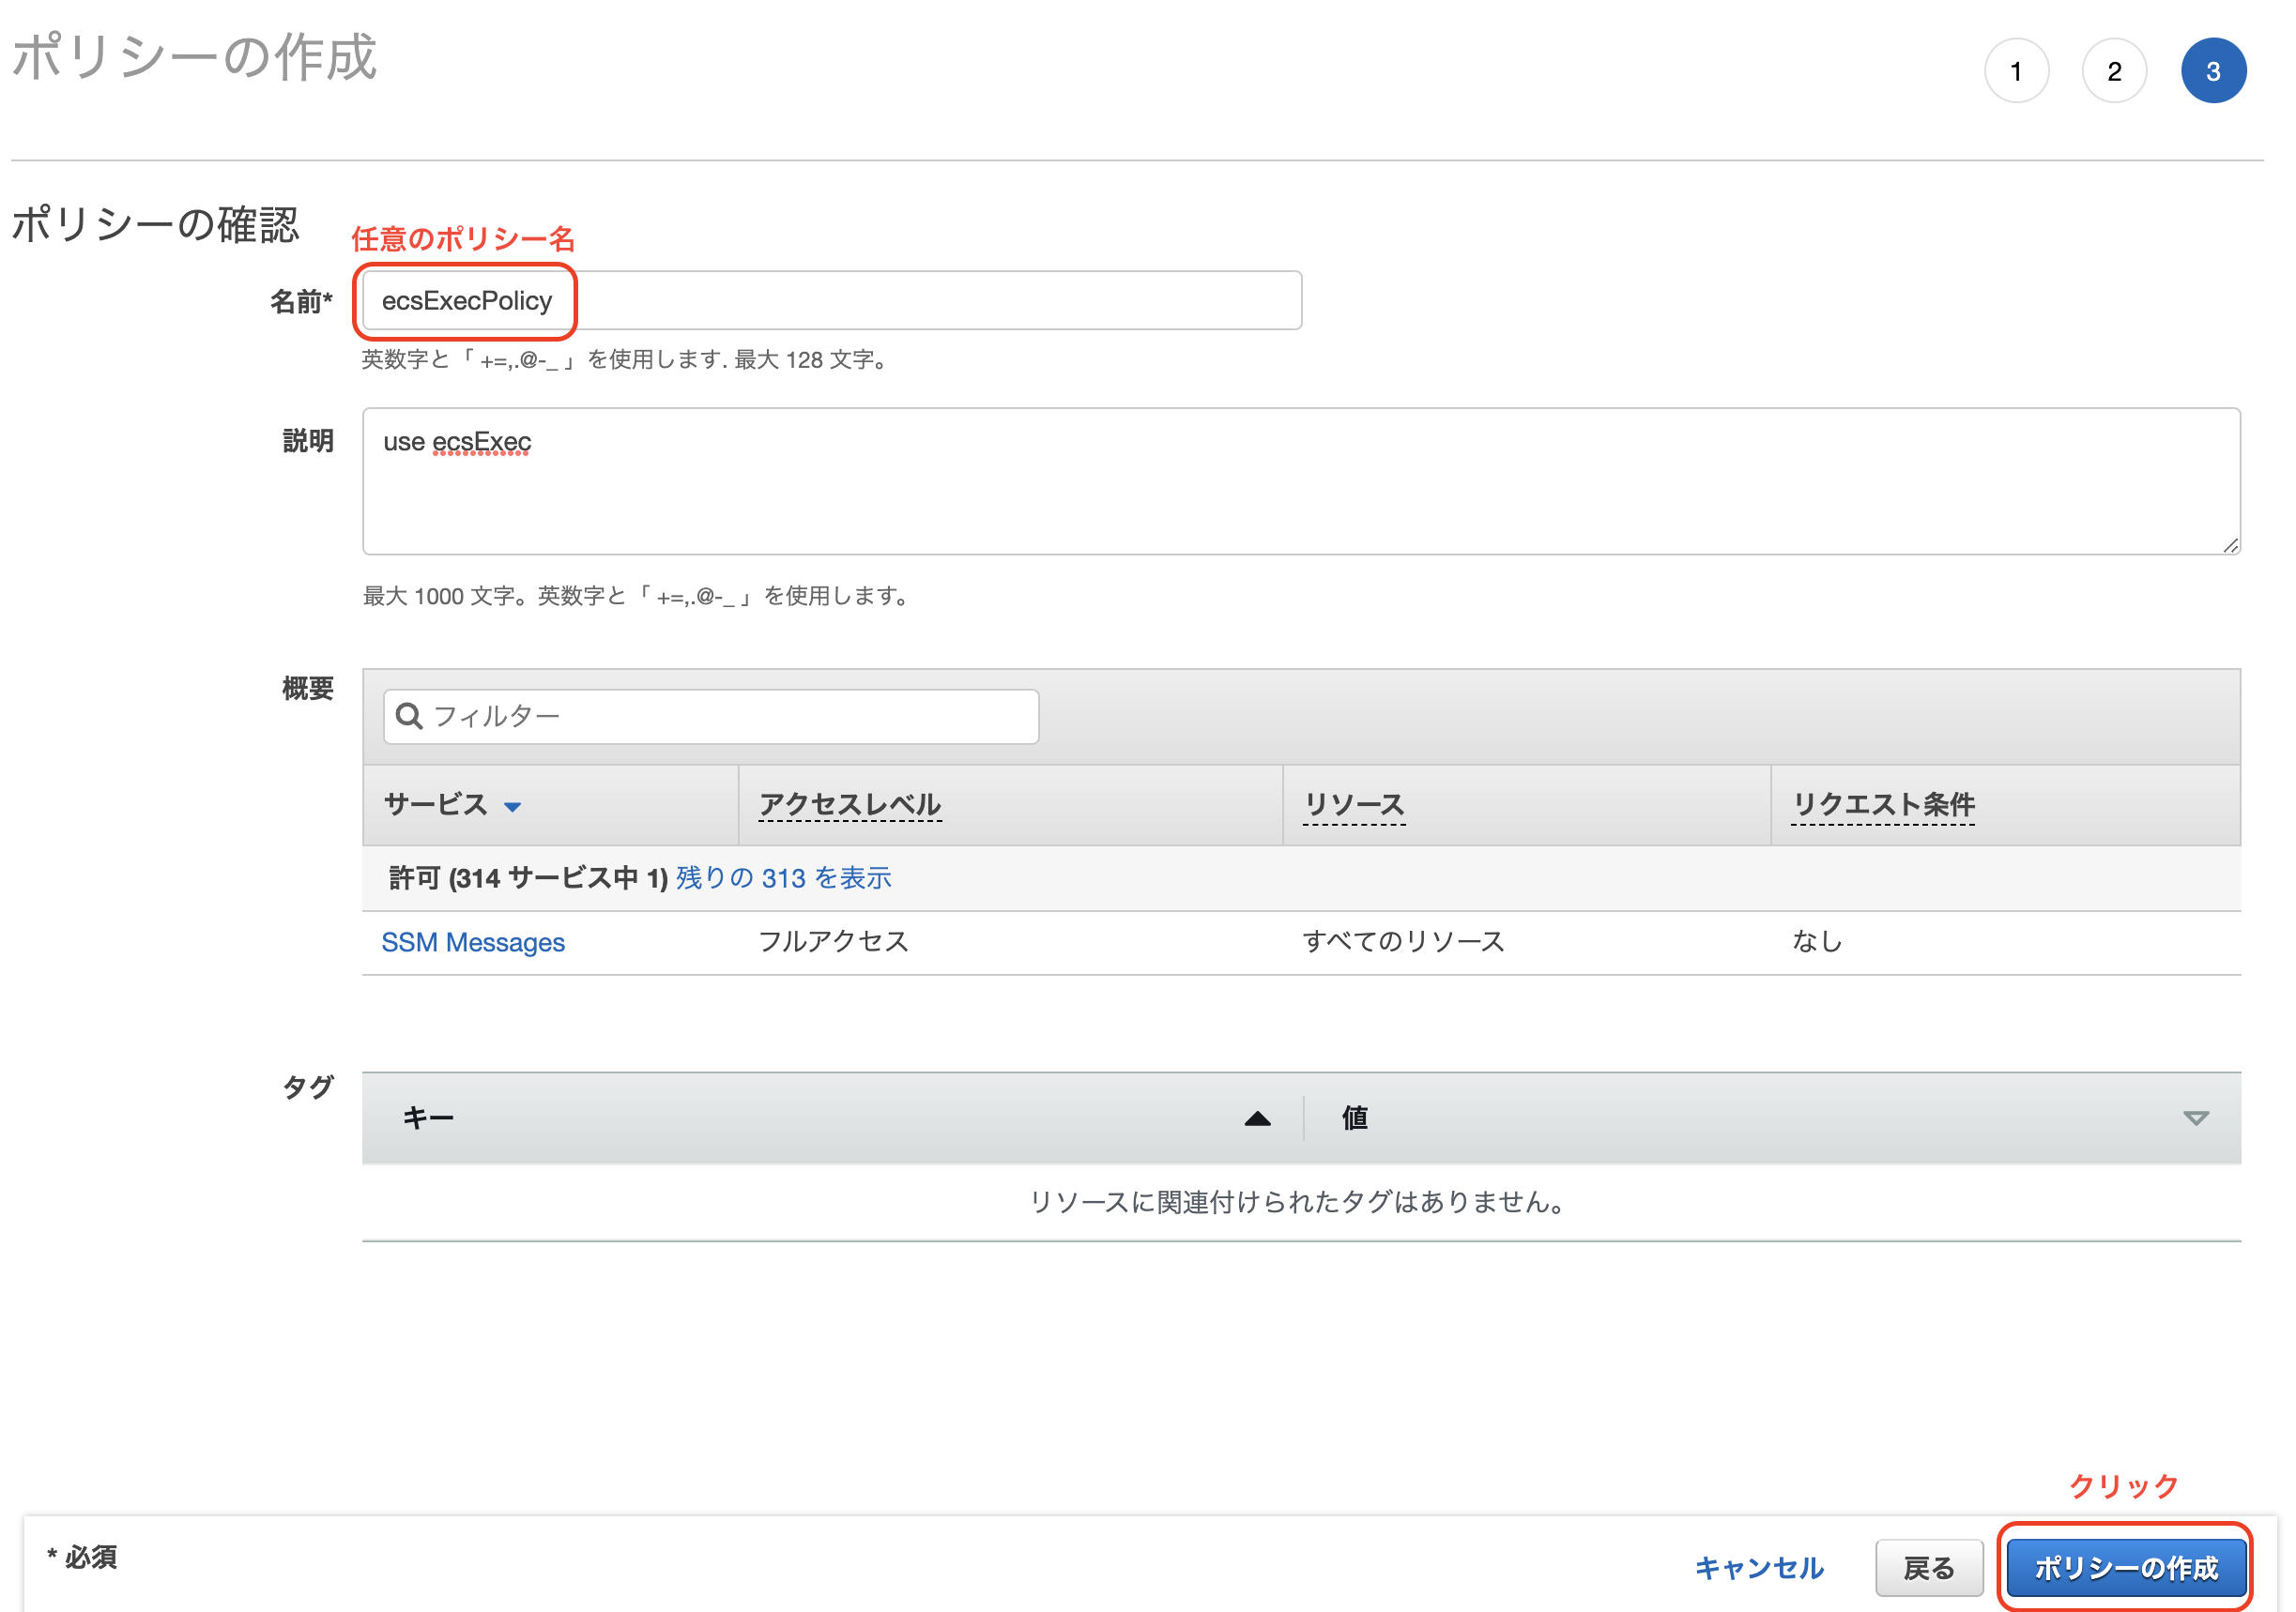This screenshot has width=2296, height=1612.
Task: Click the アクセスレベル column header
Action: 849,804
